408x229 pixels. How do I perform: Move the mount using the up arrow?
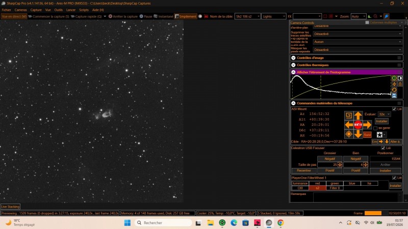tap(358, 116)
